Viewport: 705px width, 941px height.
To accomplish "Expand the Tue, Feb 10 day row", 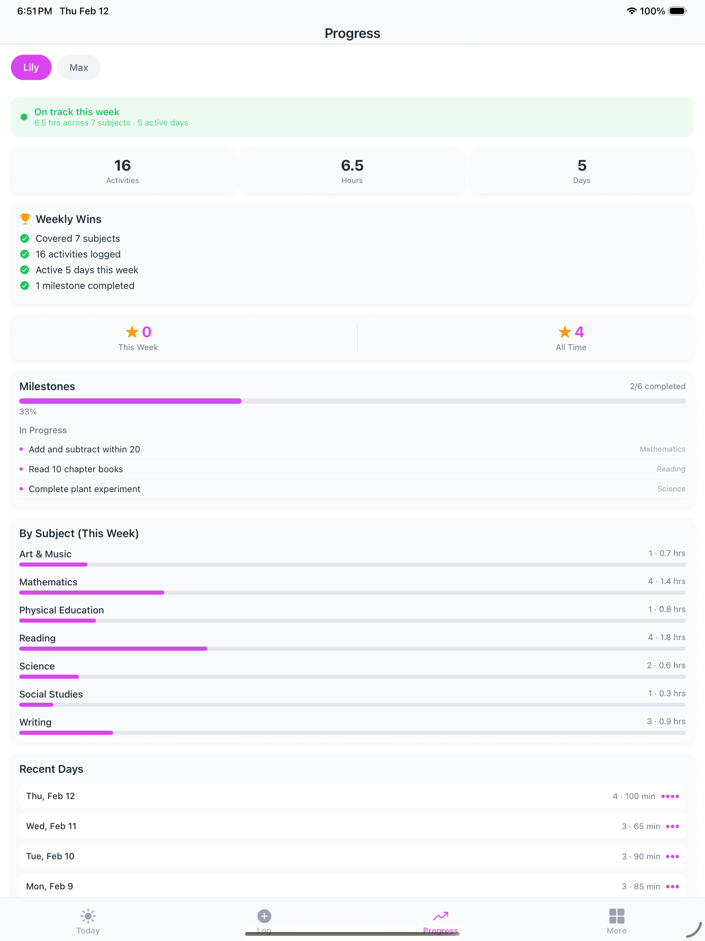I will coord(352,856).
